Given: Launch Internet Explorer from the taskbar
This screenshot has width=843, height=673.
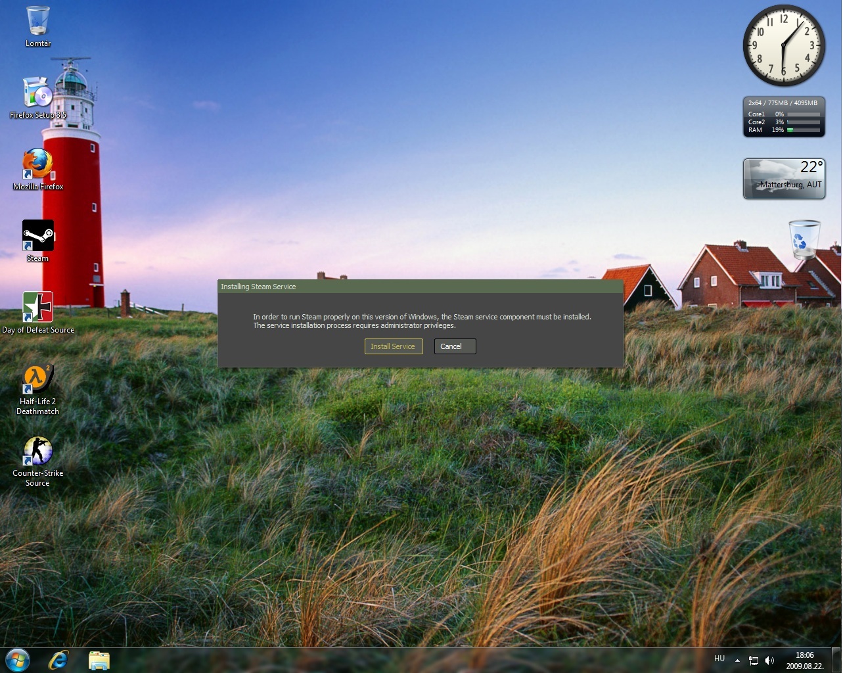Looking at the screenshot, I should 58,660.
